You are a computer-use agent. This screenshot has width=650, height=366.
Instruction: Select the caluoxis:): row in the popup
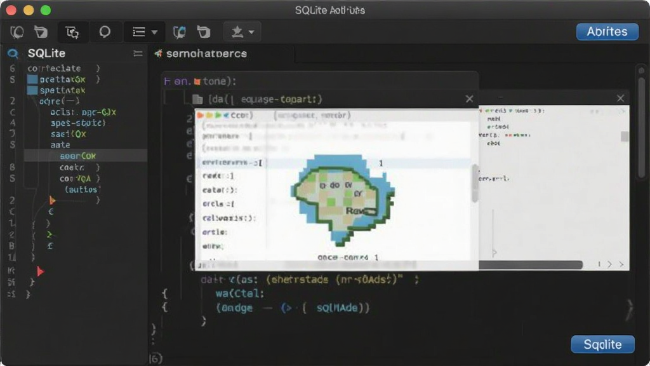coord(229,218)
